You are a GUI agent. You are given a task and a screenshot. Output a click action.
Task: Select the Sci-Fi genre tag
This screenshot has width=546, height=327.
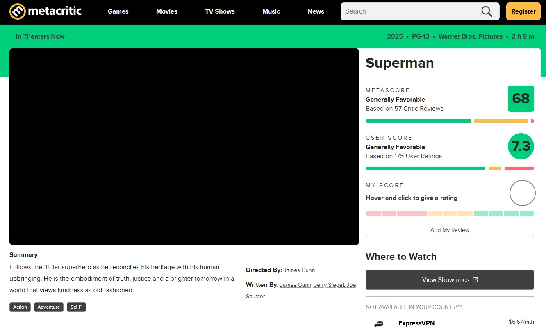click(76, 307)
